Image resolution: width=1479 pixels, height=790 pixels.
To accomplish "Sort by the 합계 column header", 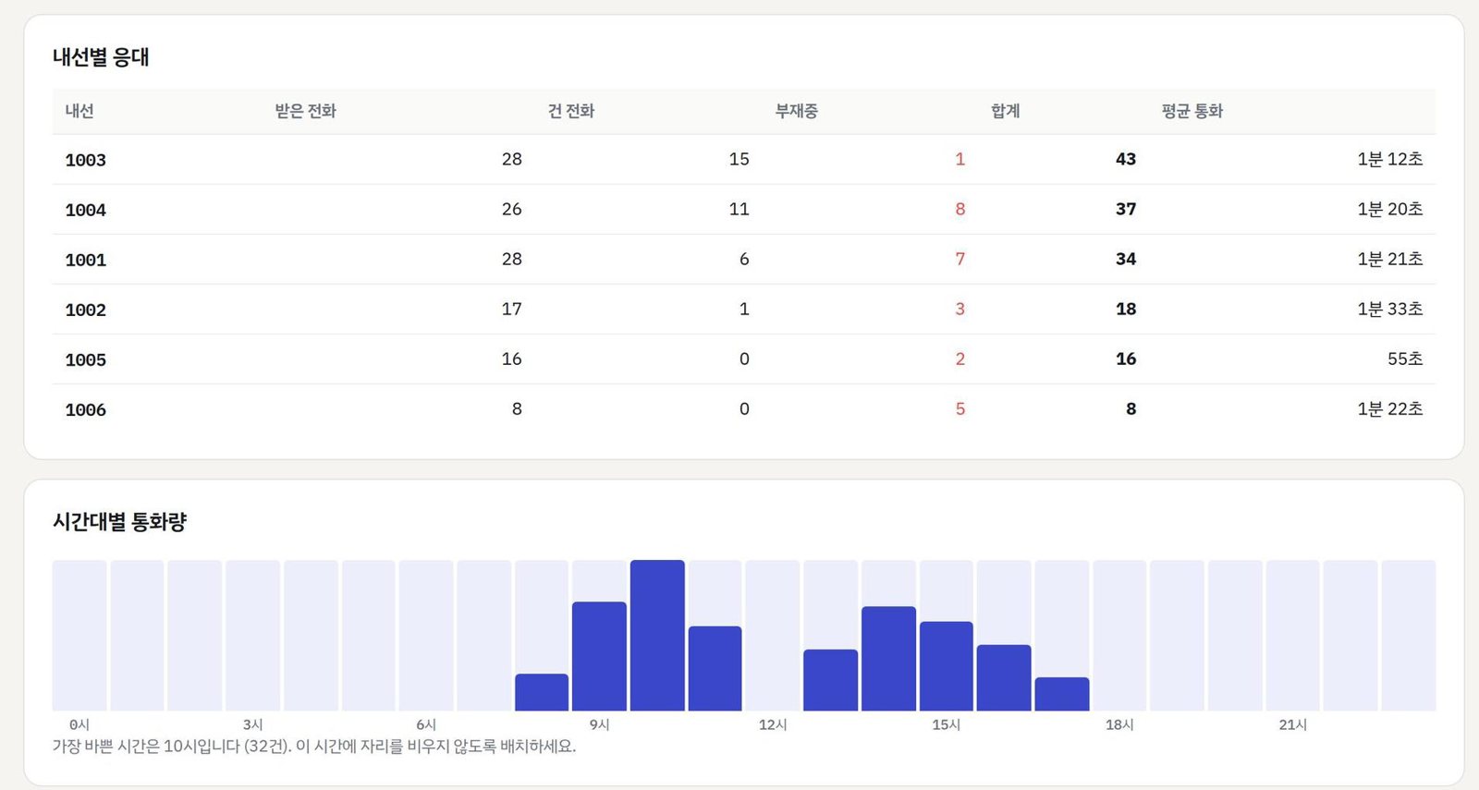I will [x=1006, y=111].
